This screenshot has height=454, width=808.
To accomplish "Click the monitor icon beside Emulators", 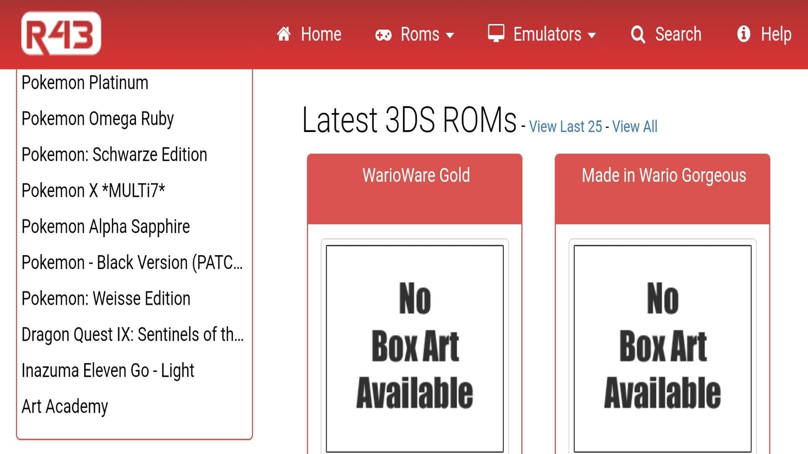I will click(x=496, y=33).
